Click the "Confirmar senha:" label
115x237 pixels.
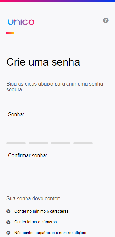pyautogui.click(x=27, y=155)
